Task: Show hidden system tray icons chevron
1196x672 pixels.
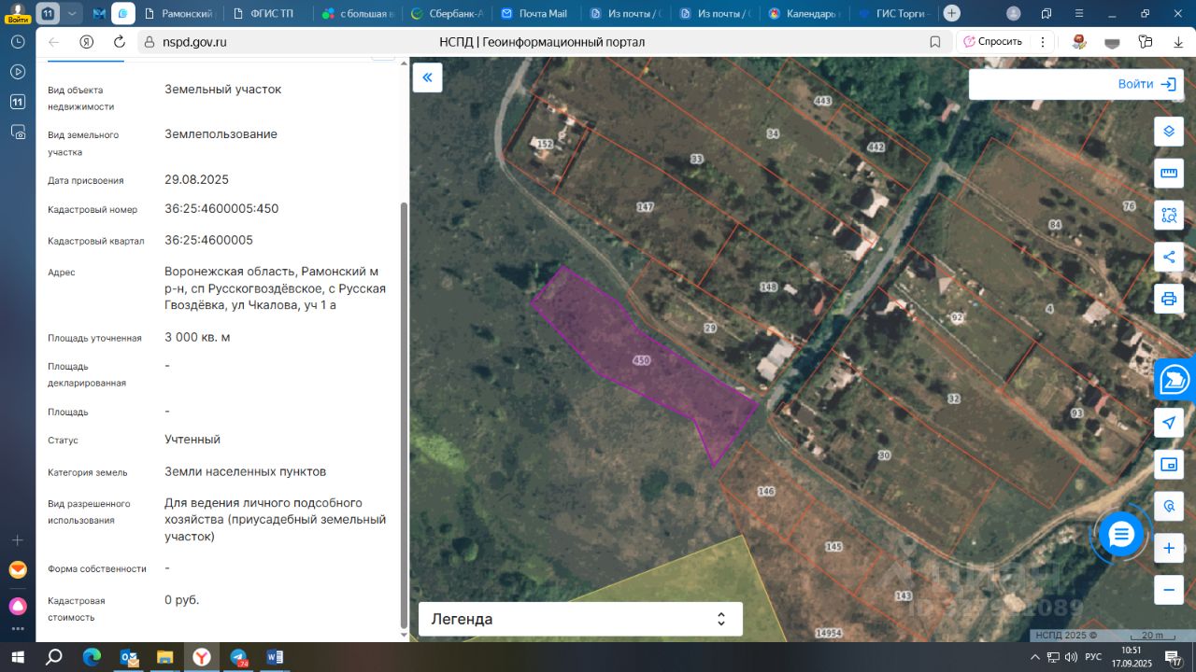Action: [x=1035, y=657]
